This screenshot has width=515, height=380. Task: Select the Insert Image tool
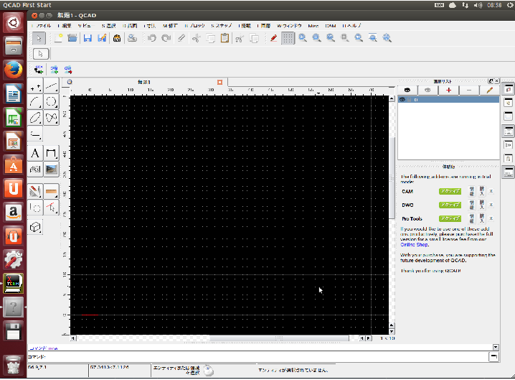click(x=51, y=169)
